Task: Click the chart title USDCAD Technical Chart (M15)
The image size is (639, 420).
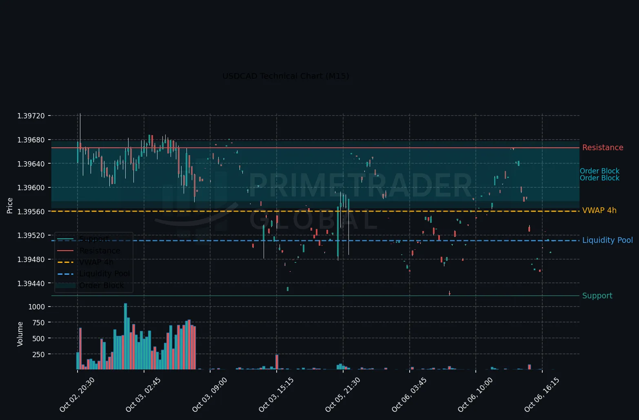Action: [286, 76]
